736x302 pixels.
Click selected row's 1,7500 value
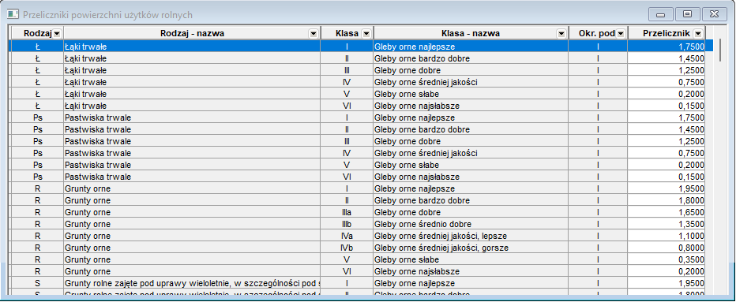pyautogui.click(x=666, y=47)
